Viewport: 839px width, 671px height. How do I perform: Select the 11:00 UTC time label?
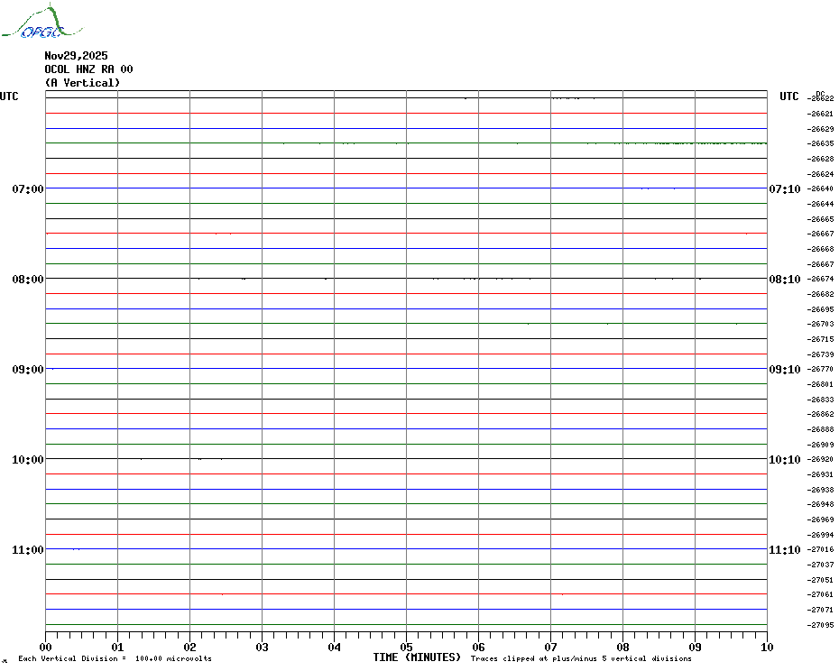click(x=28, y=550)
